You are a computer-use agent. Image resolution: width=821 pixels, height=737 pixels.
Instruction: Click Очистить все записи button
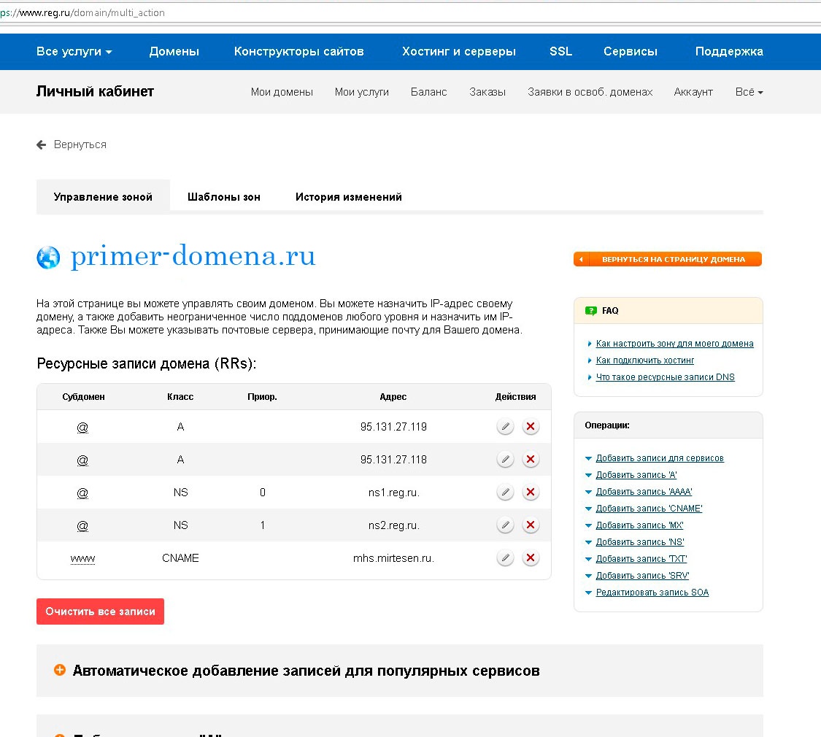point(100,611)
